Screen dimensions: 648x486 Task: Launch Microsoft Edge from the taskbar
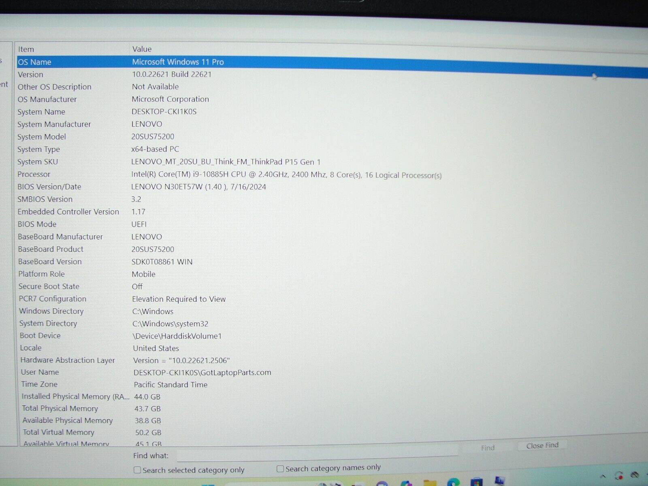[x=453, y=483]
